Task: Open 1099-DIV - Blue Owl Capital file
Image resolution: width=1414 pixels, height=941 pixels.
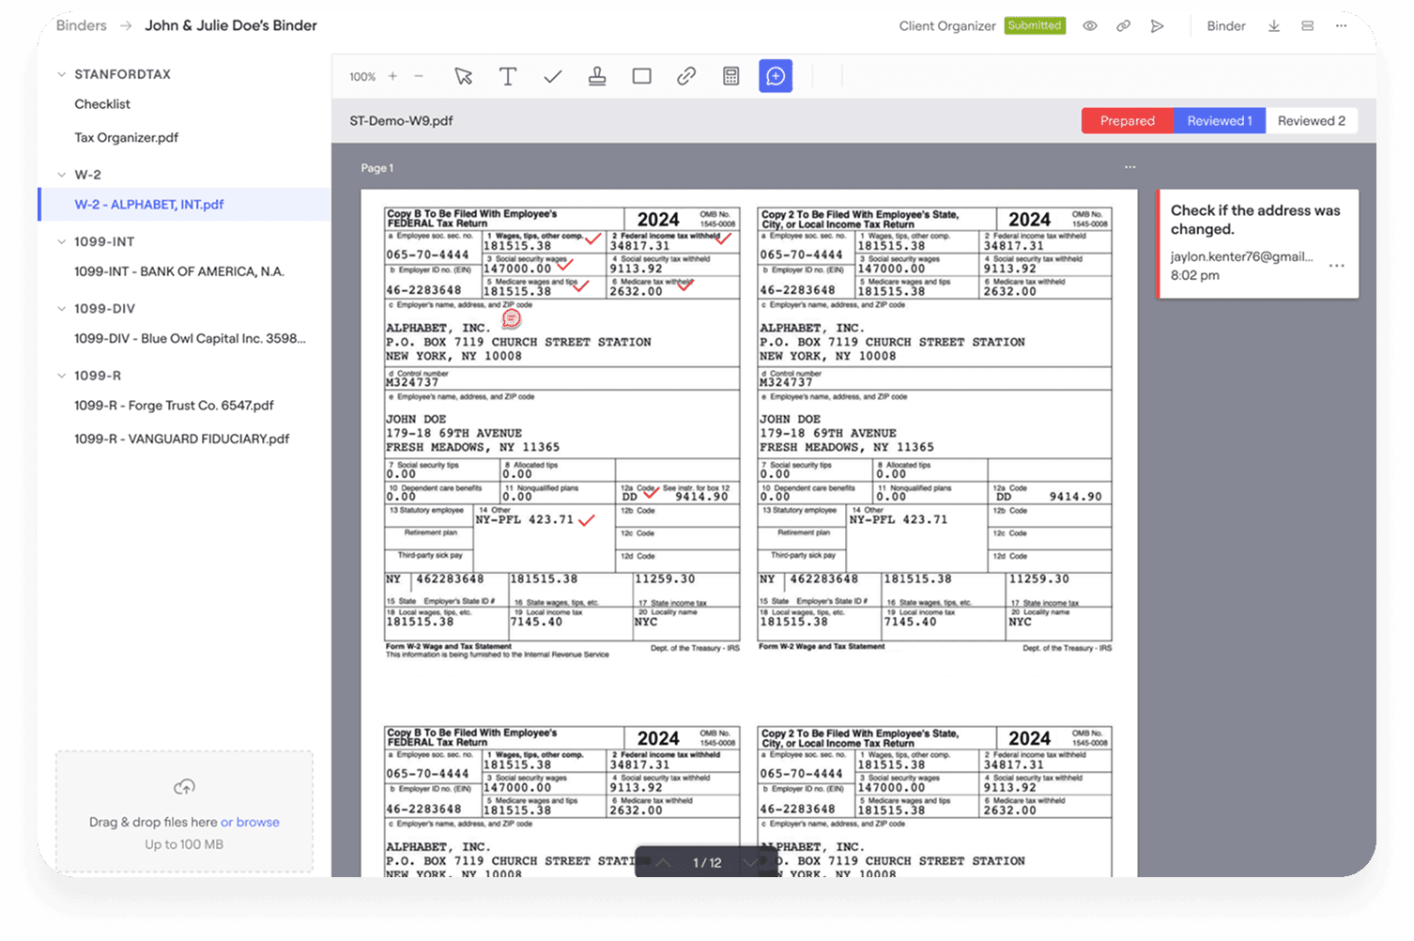Action: point(191,338)
